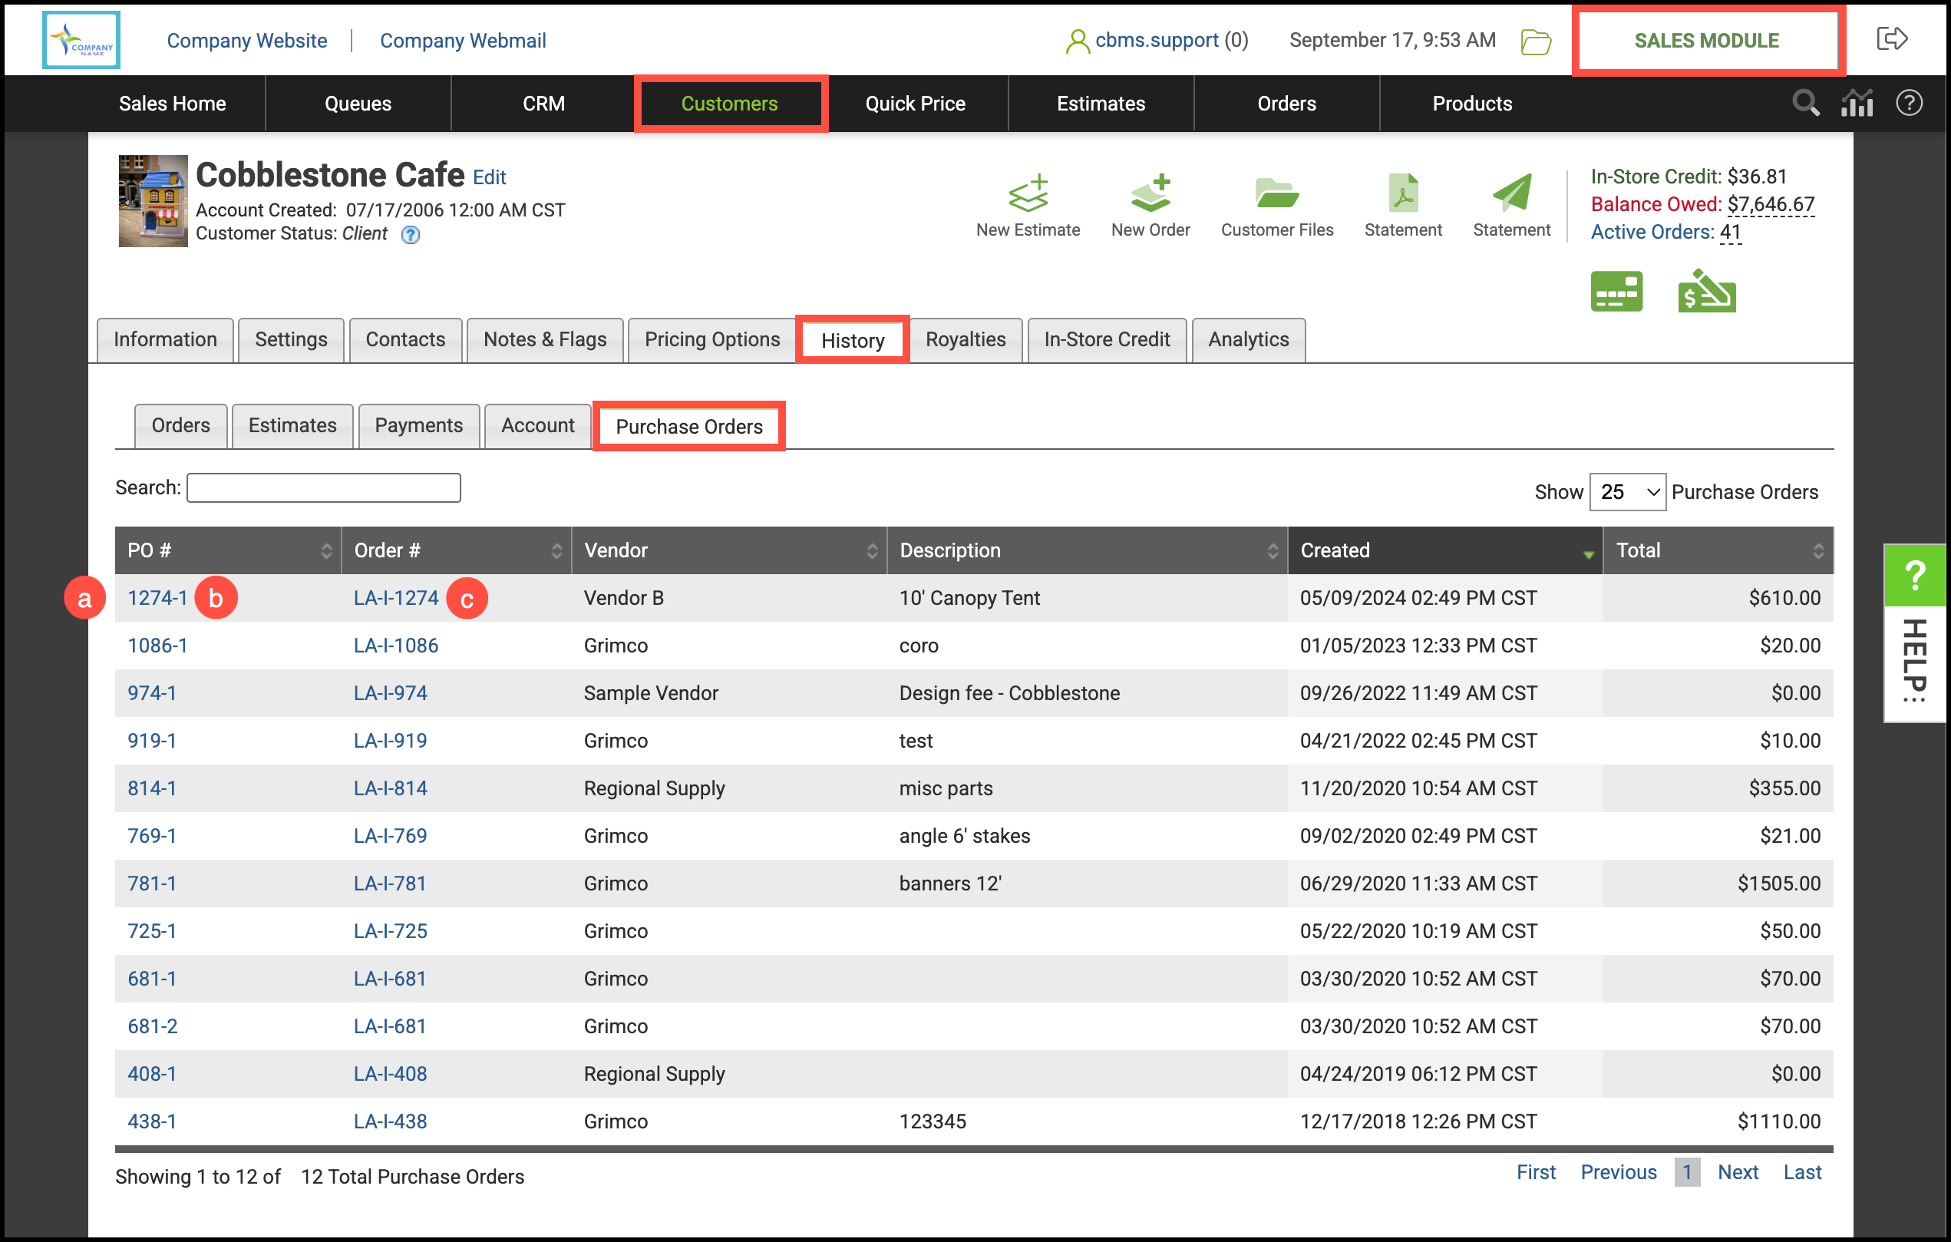Open order link LA-I-1086
The width and height of the screenshot is (1951, 1242).
[395, 646]
